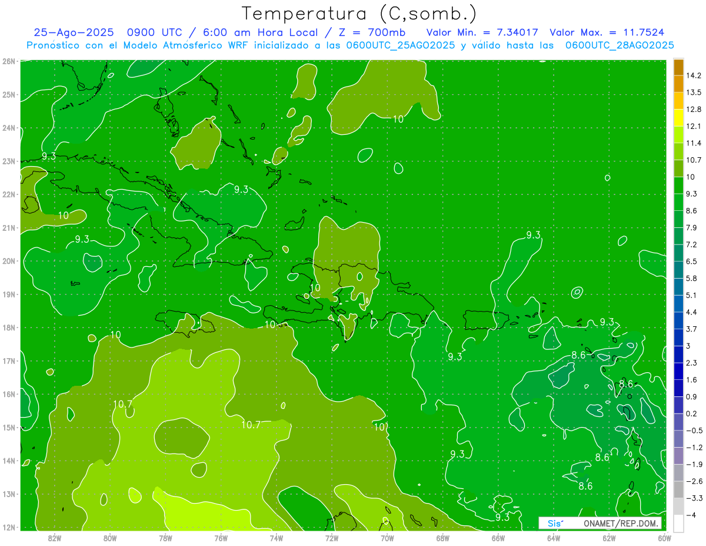Click the colorbar swatch between 2.3 and 3
The height and width of the screenshot is (546, 706).
[x=678, y=354]
